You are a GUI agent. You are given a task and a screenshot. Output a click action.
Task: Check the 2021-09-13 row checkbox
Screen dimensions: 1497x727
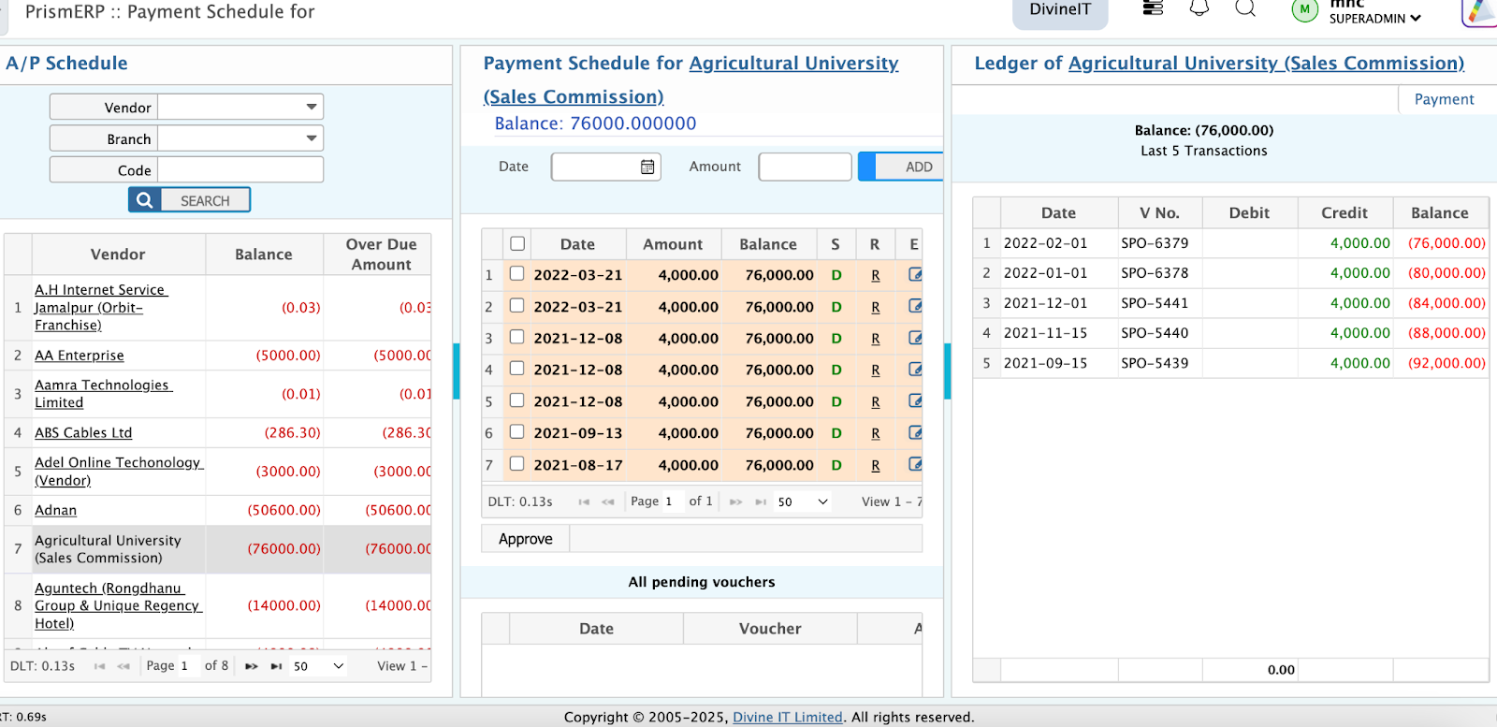516,431
